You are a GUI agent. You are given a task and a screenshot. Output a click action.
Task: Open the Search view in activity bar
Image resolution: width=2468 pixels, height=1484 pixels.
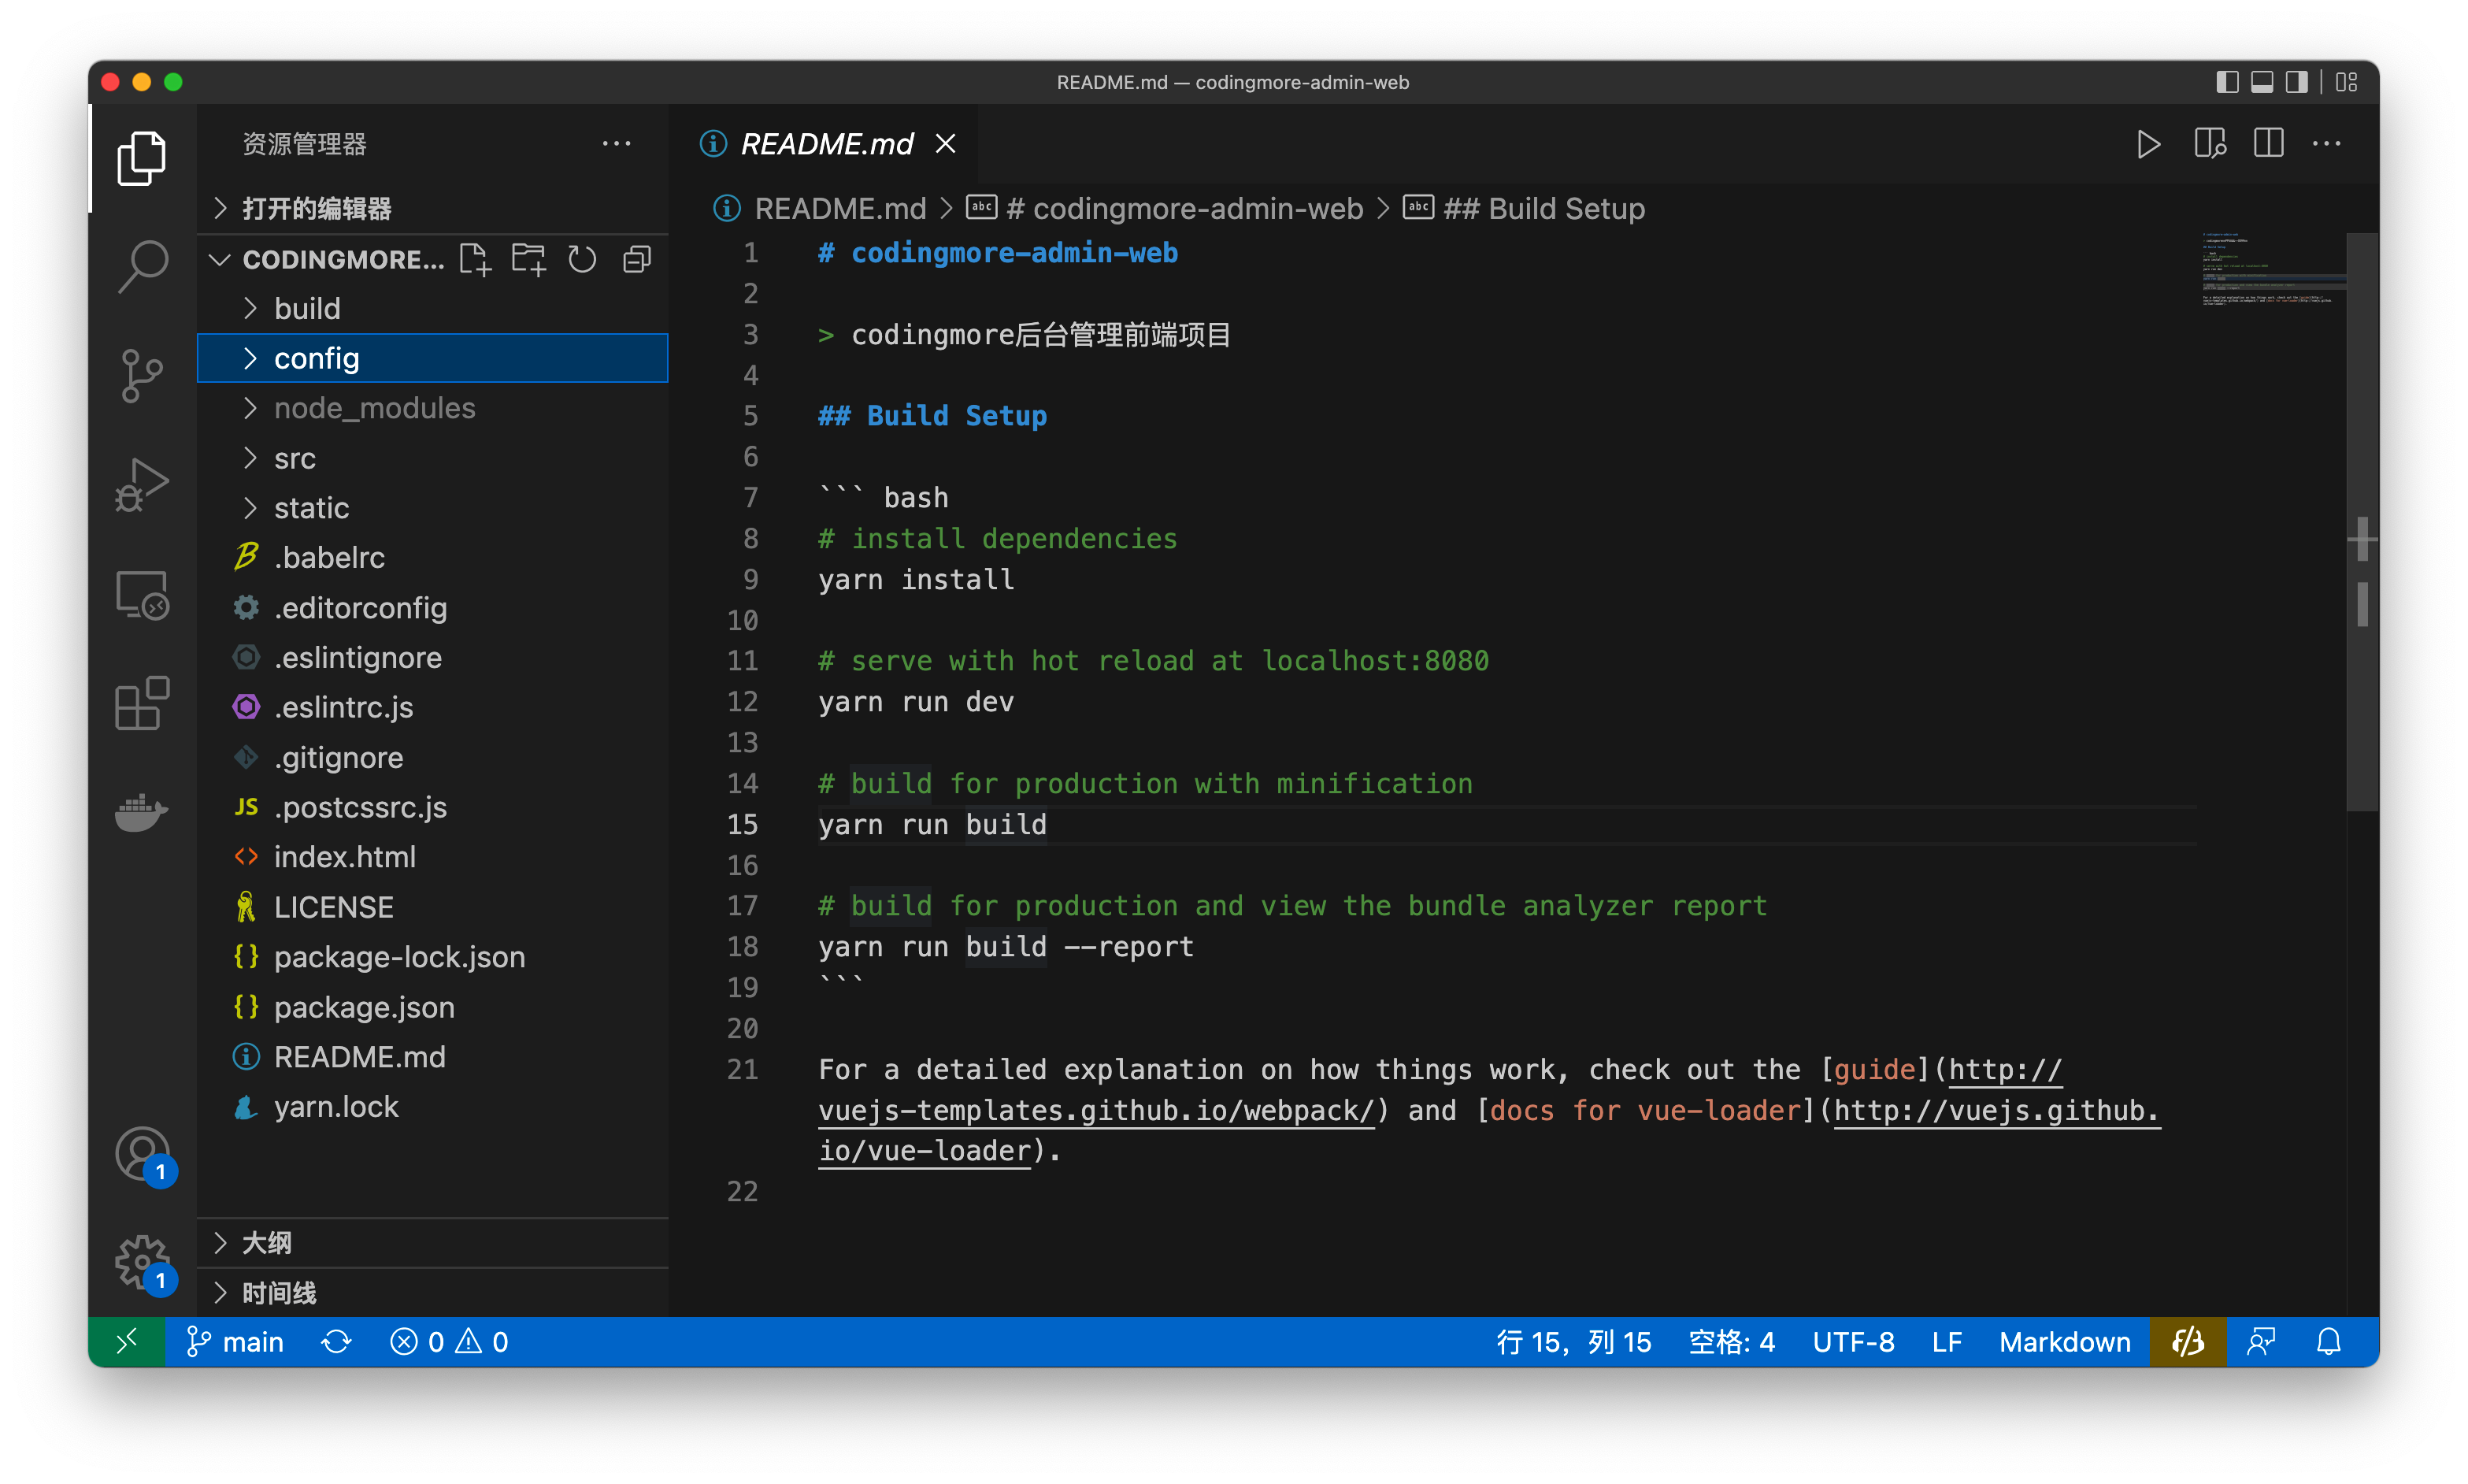[x=142, y=265]
